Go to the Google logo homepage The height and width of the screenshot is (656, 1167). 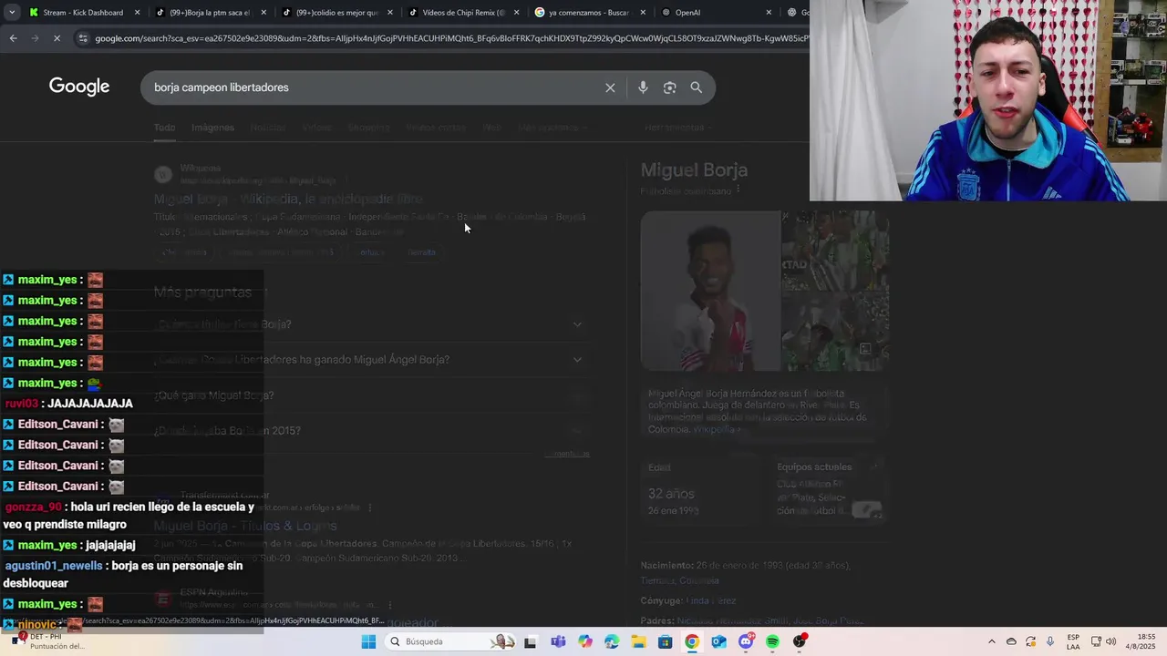coord(79,87)
